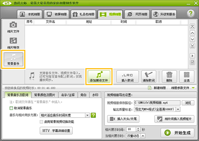Open the 相片文件 camera icon panel
This screenshot has height=141, width=199.
13,27
